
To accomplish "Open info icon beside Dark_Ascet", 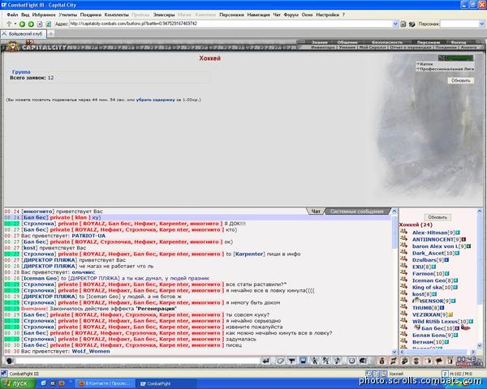I will (x=457, y=253).
